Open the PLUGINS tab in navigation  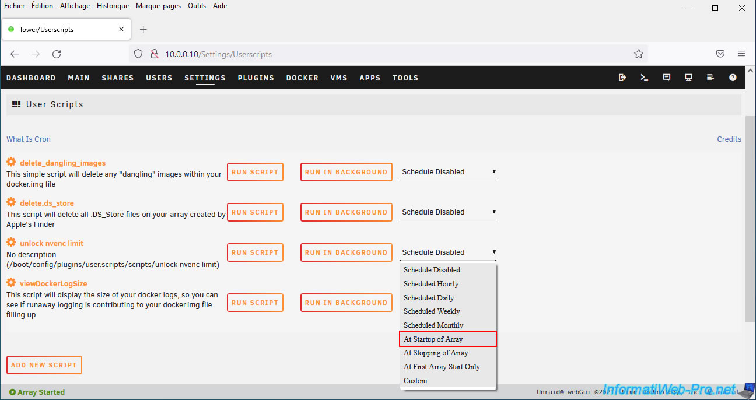pyautogui.click(x=256, y=78)
